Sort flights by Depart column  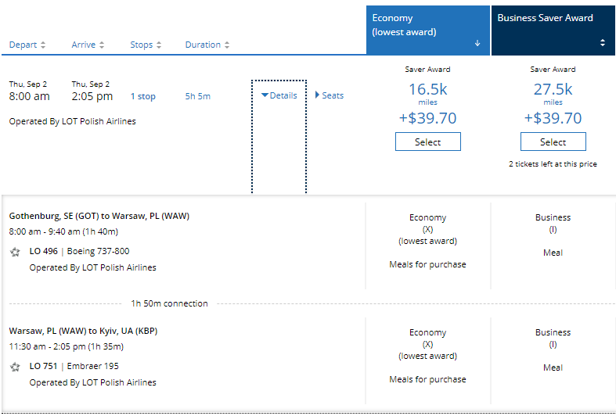click(x=27, y=45)
